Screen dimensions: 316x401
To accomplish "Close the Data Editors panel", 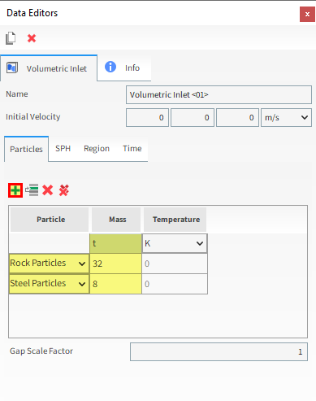I will (307, 14).
